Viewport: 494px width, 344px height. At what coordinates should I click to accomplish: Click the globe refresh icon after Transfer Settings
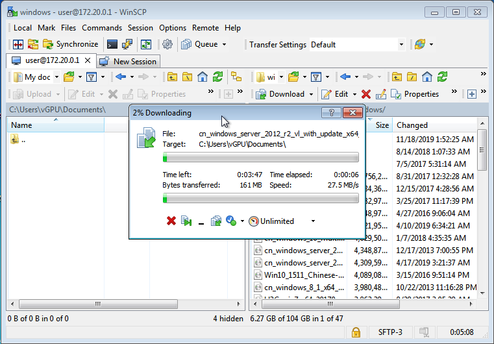point(419,44)
